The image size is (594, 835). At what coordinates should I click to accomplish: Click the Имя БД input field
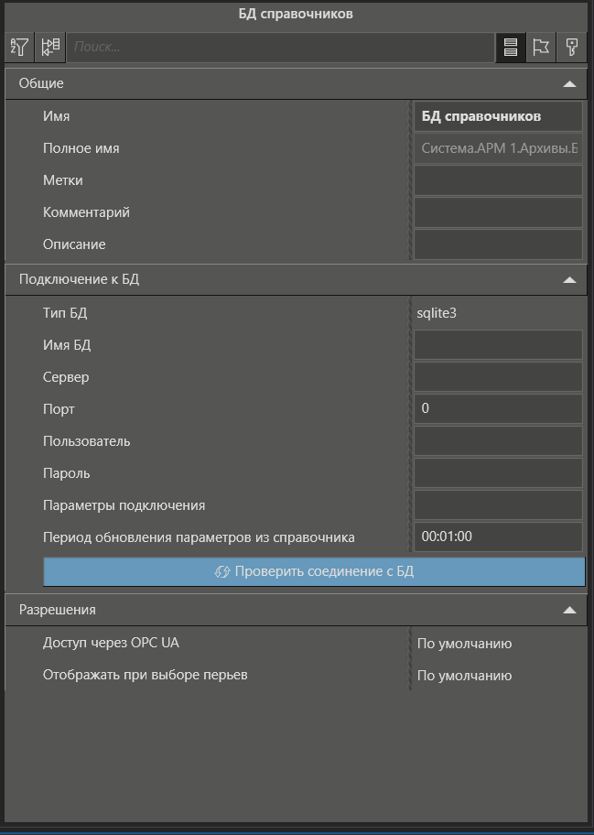coord(498,345)
